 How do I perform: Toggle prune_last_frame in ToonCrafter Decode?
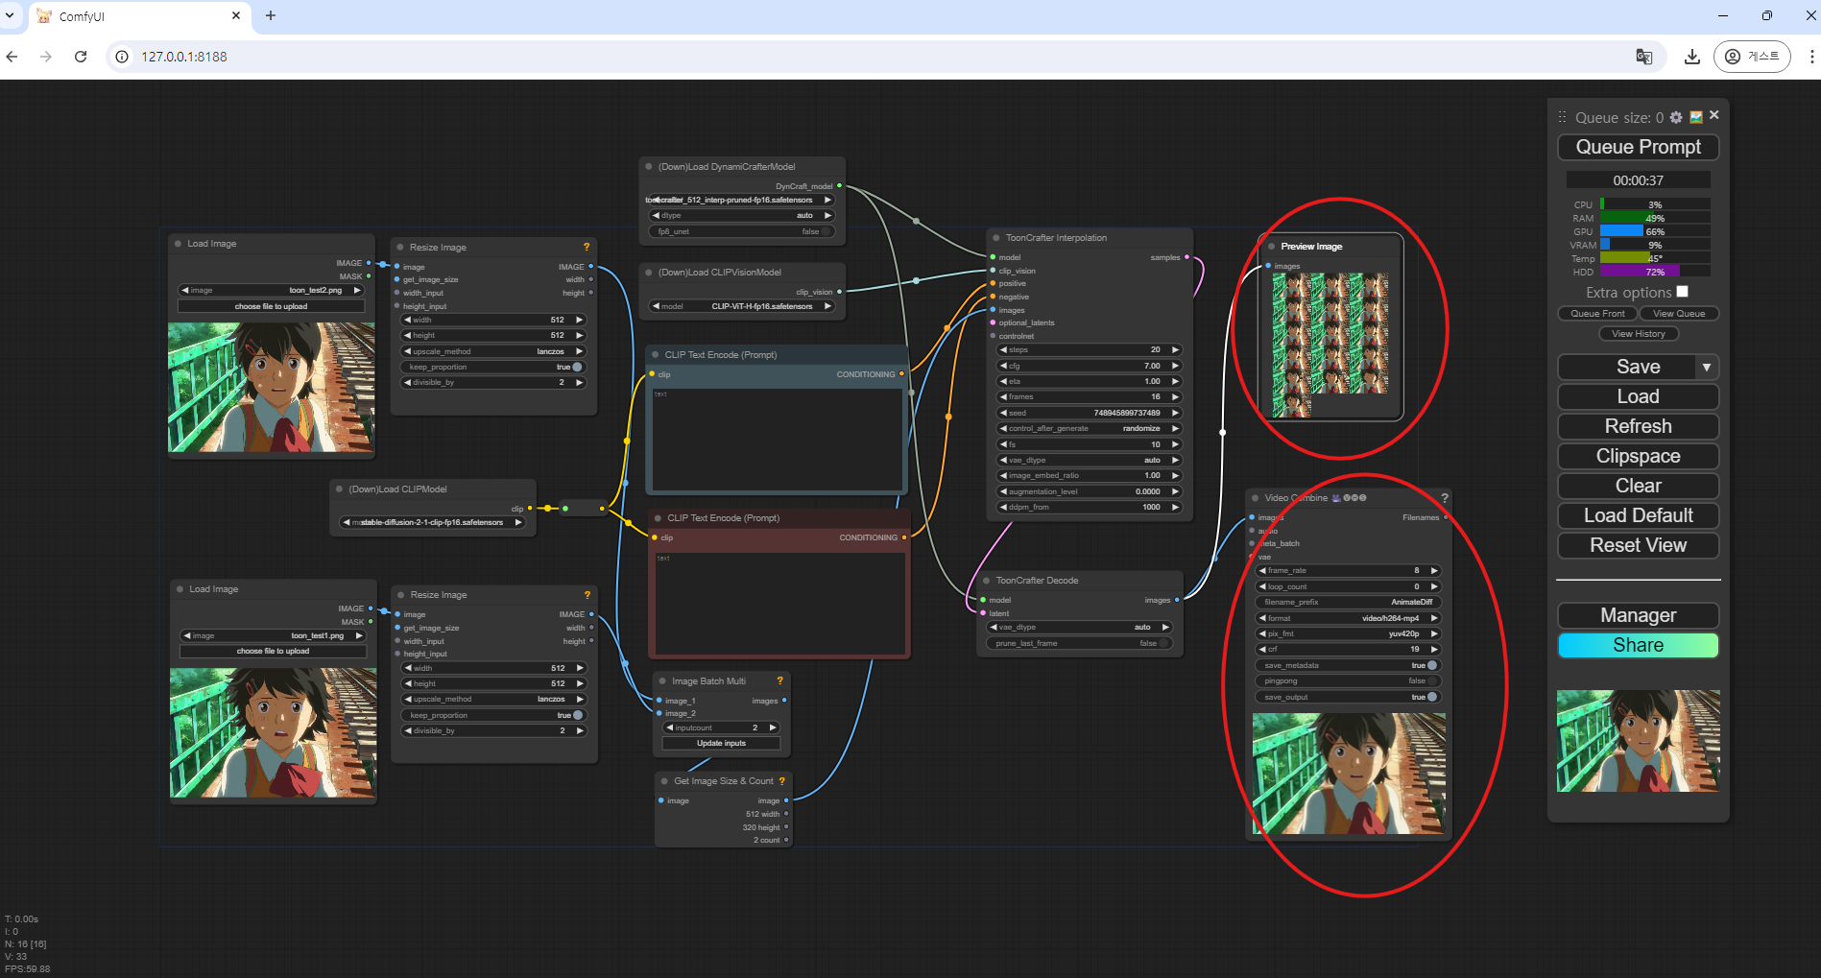(x=1080, y=643)
